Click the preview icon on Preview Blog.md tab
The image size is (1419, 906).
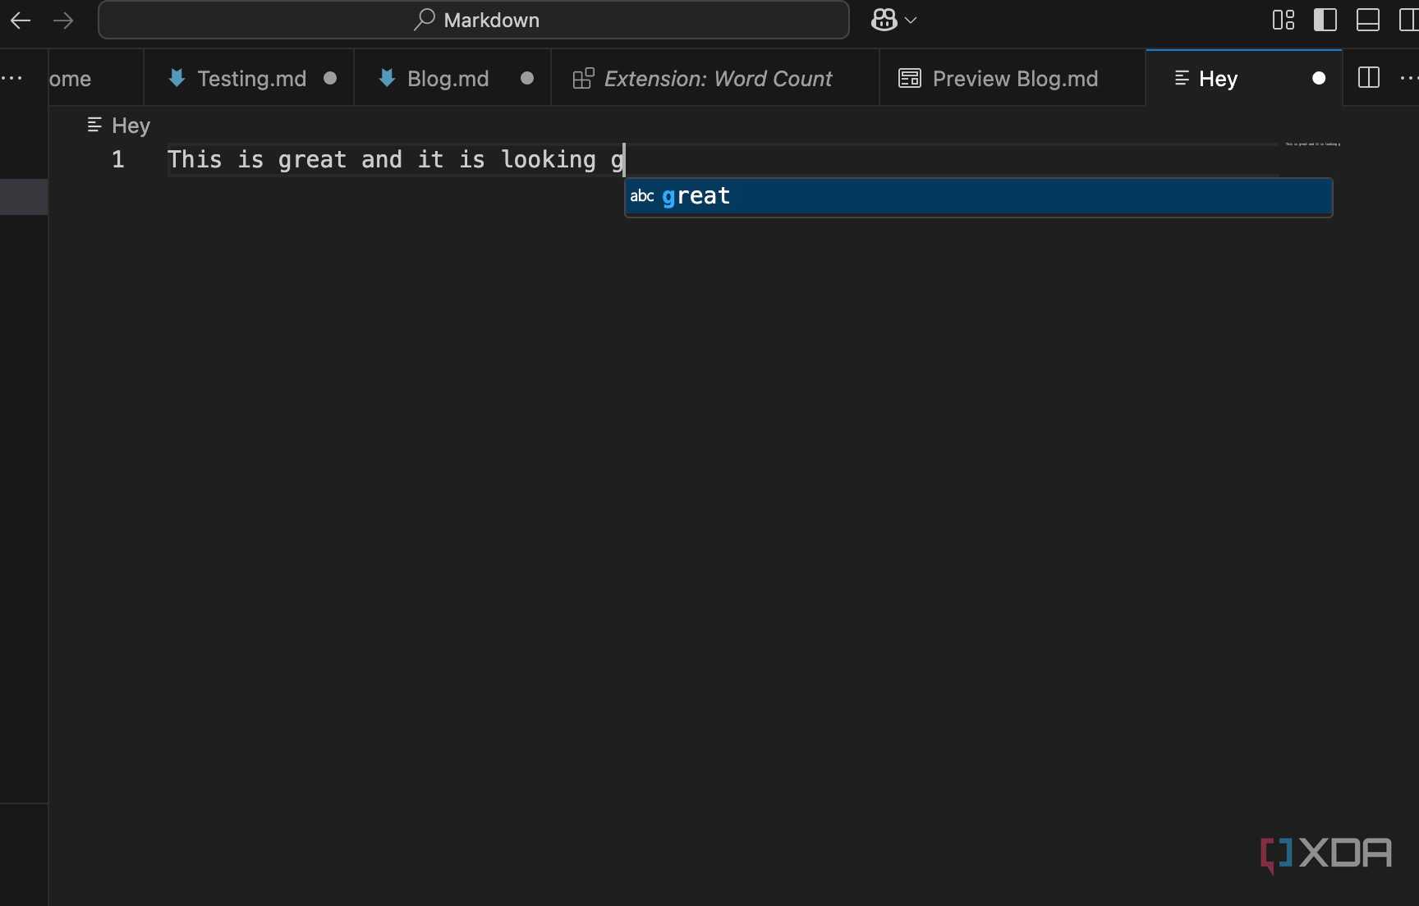[910, 78]
